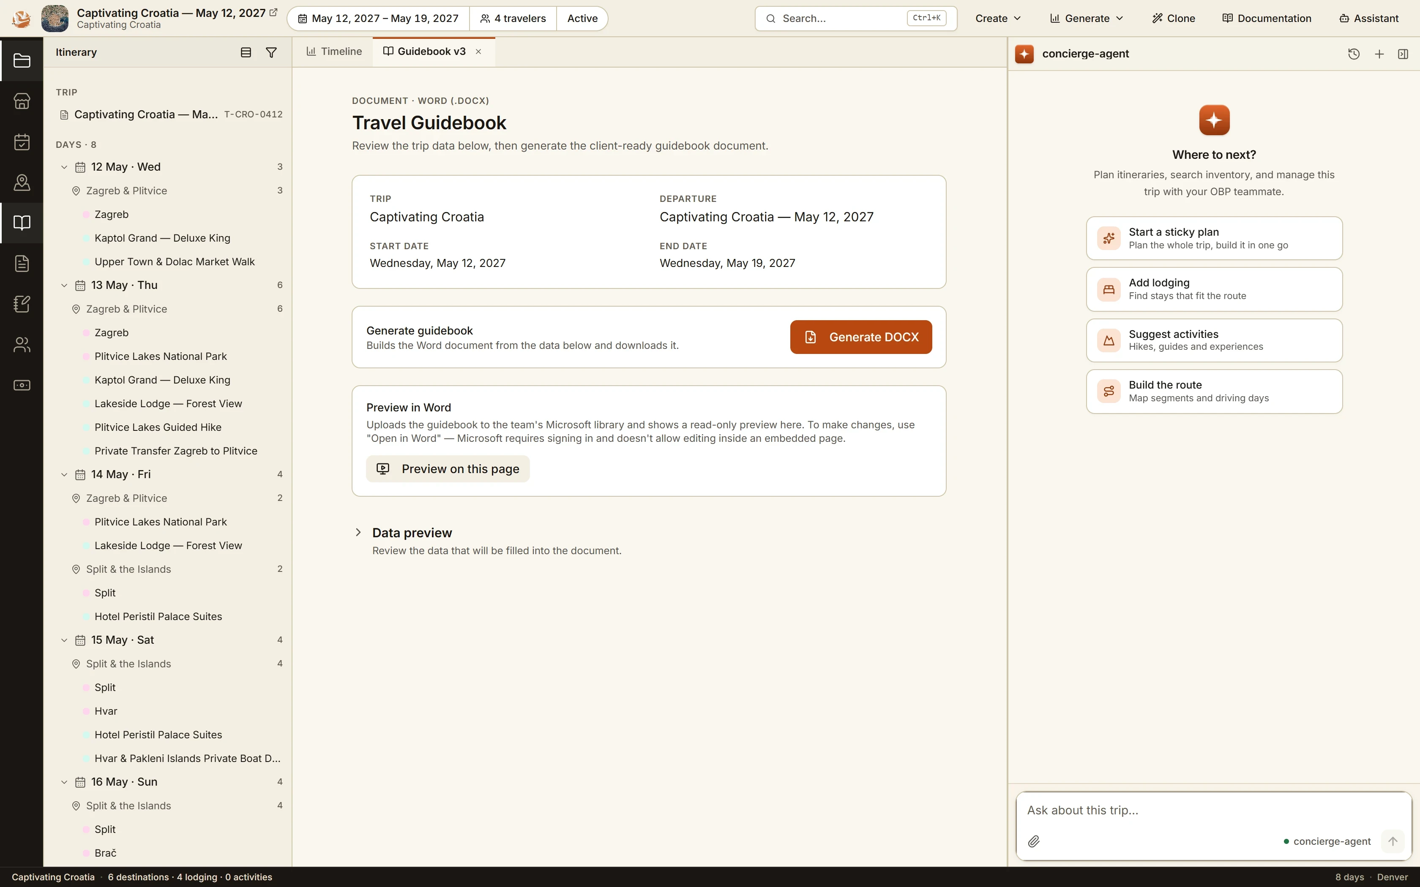Select Plitvice Lakes Guided Hike in itinerary
This screenshot has height=887, width=1420.
(x=158, y=427)
